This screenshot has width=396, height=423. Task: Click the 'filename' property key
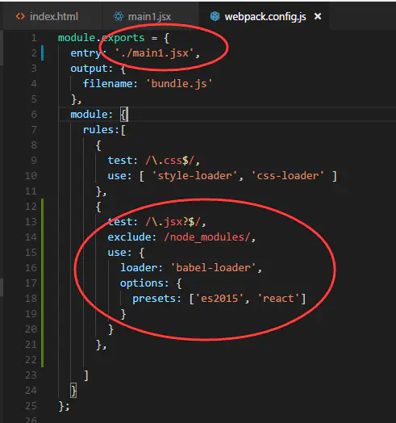pos(107,84)
